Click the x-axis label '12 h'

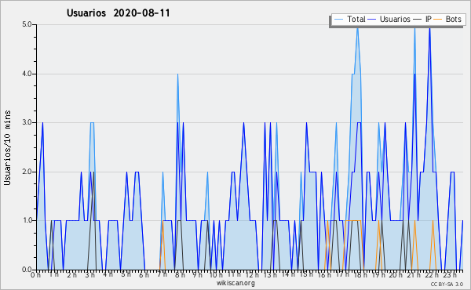pos(252,275)
